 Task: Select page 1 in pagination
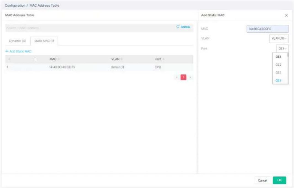(x=183, y=77)
